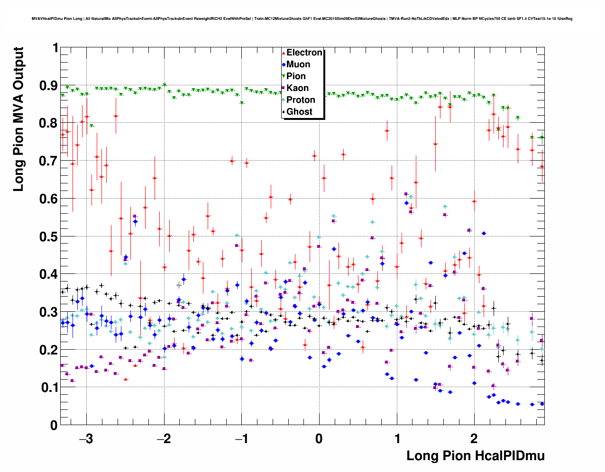Select the Electron label in legend
605x472 pixels.
(304, 53)
